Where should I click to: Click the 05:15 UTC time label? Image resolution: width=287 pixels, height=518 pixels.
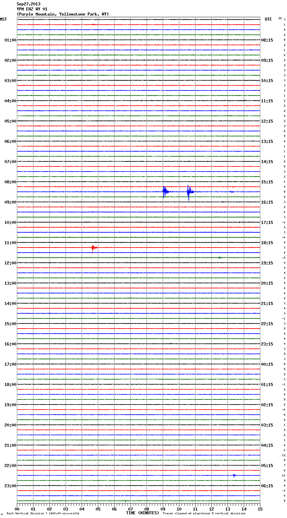[267, 466]
